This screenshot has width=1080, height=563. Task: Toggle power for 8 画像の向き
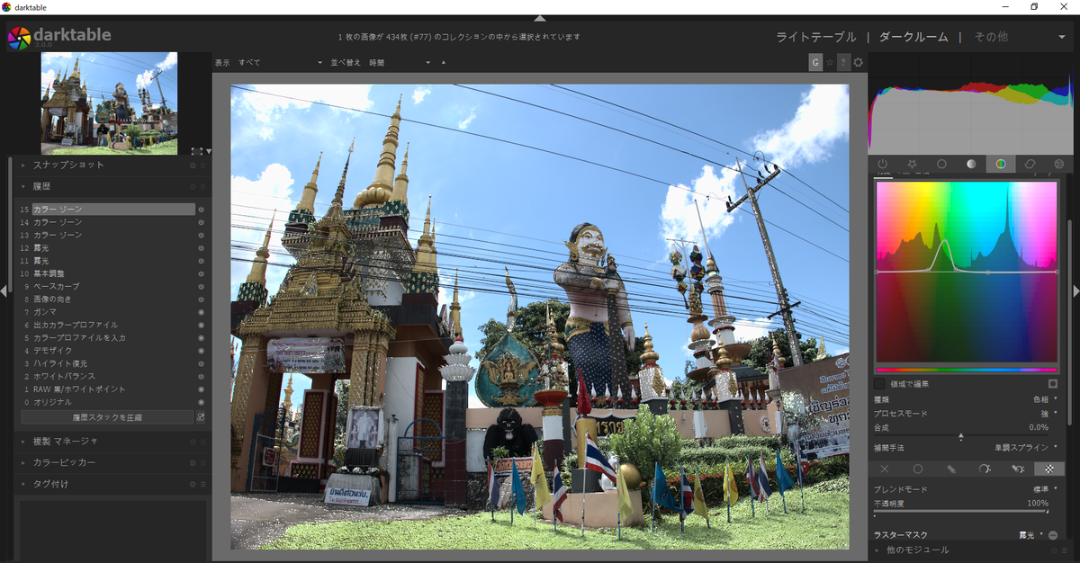201,299
